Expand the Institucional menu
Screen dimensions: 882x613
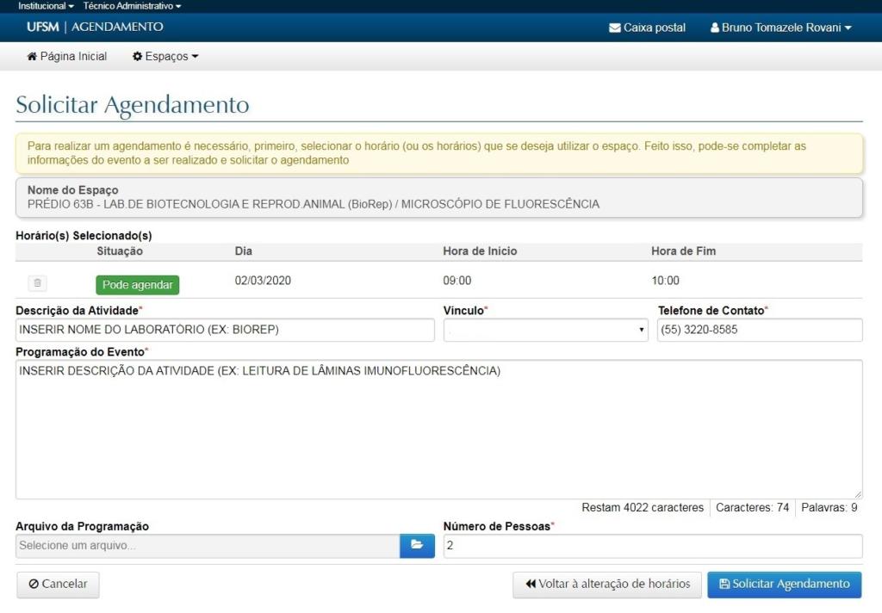point(46,6)
